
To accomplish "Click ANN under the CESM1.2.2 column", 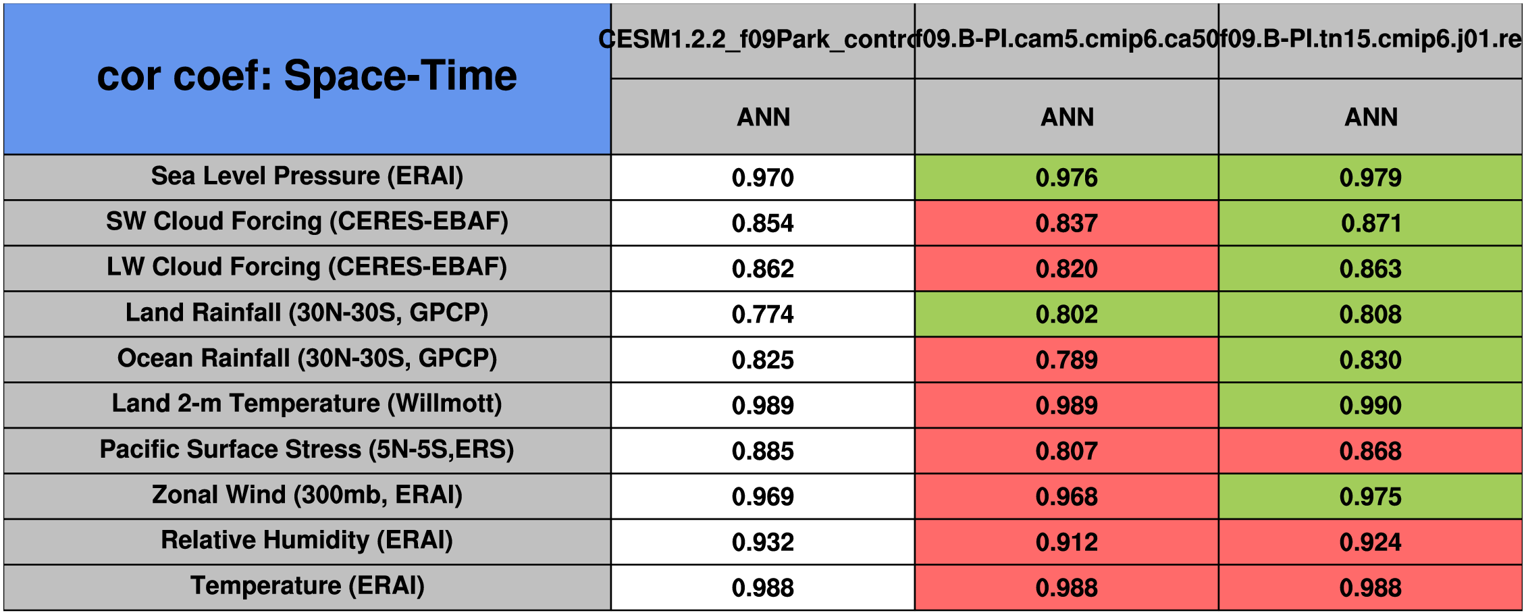I will click(763, 117).
